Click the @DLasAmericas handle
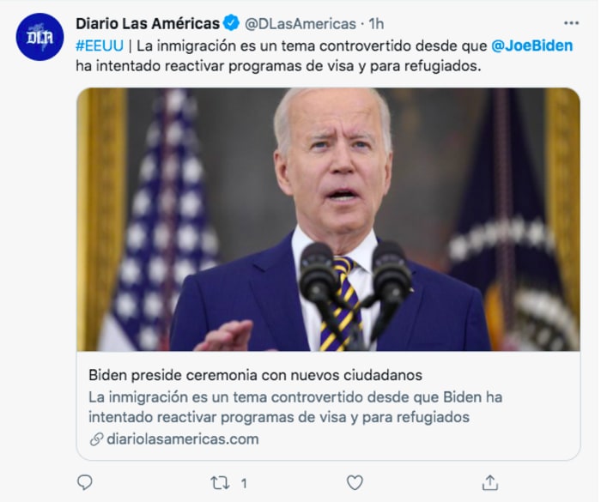This screenshot has height=502, width=601. pos(300,24)
